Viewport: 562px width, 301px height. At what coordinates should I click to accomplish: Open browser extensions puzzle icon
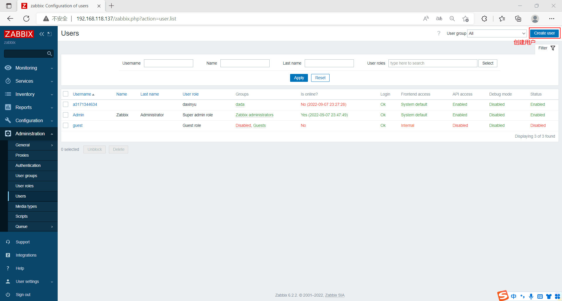coord(484,19)
